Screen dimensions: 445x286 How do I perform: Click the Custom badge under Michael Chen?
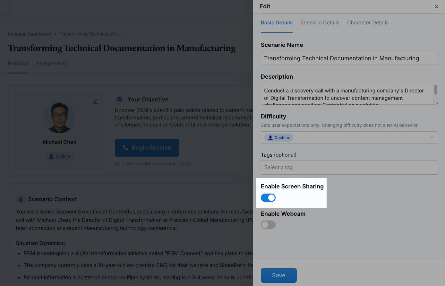(59, 156)
